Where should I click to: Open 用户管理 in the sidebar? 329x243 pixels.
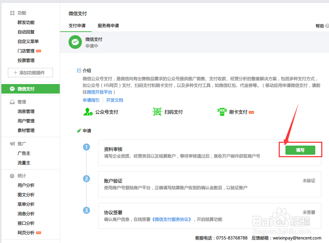tap(26, 121)
